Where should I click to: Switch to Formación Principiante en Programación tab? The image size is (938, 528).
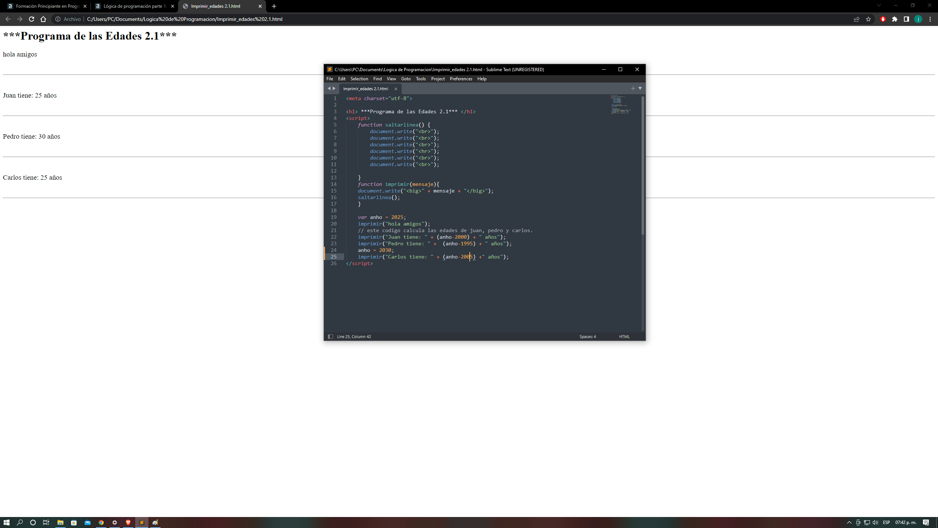(x=47, y=6)
